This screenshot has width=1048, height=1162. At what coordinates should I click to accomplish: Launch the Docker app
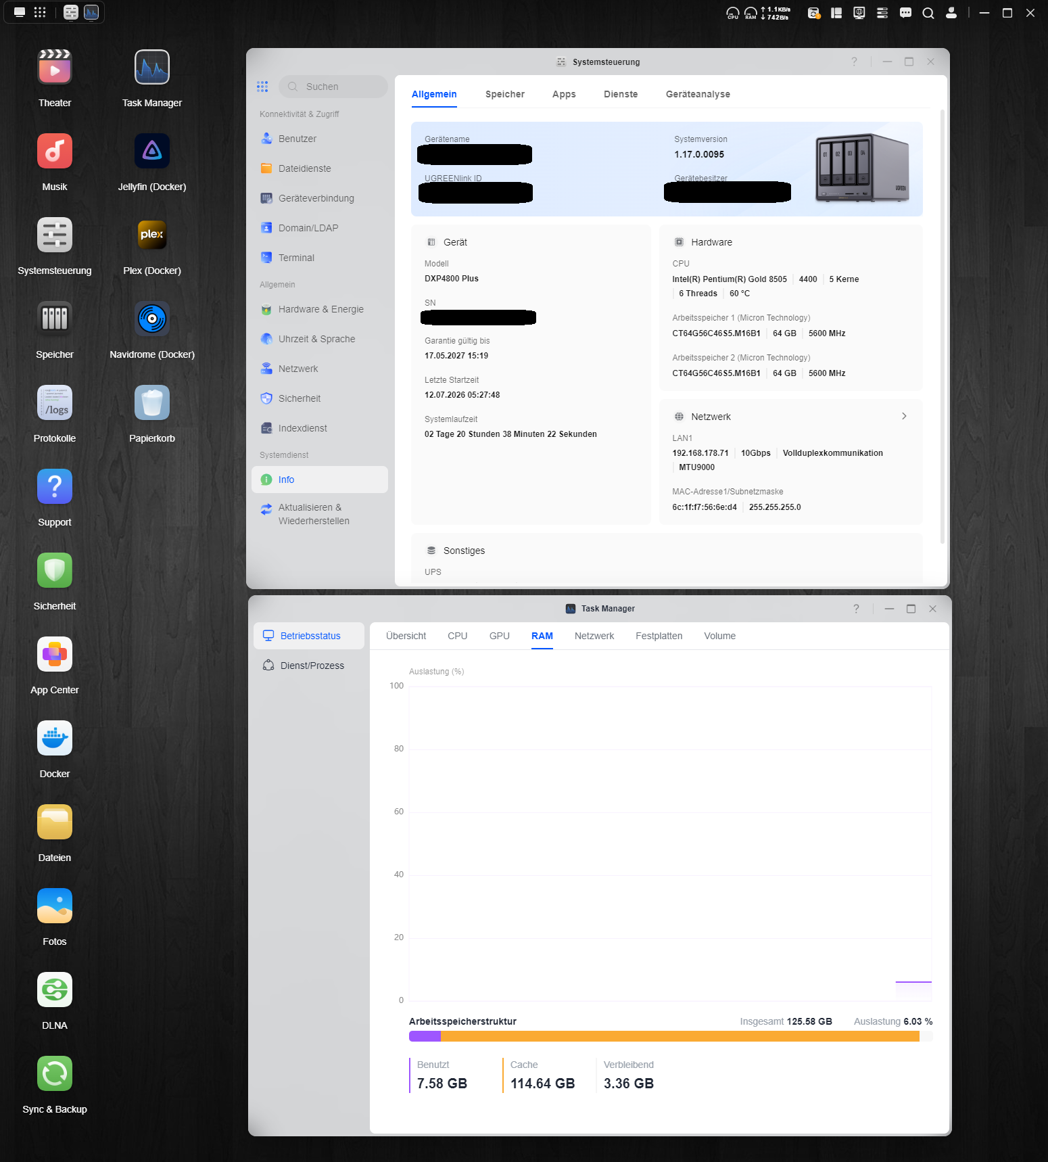point(55,738)
